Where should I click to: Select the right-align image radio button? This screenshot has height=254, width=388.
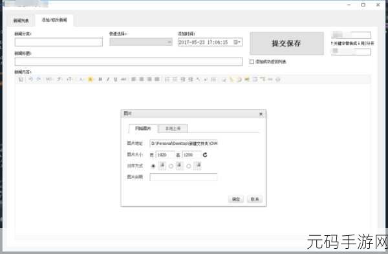click(189, 166)
